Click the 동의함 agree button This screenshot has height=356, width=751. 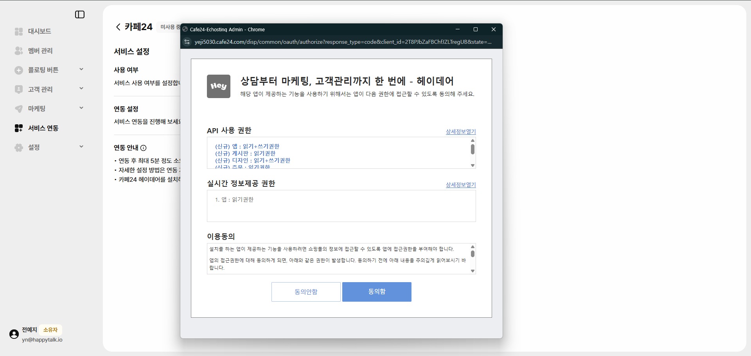[x=377, y=292]
